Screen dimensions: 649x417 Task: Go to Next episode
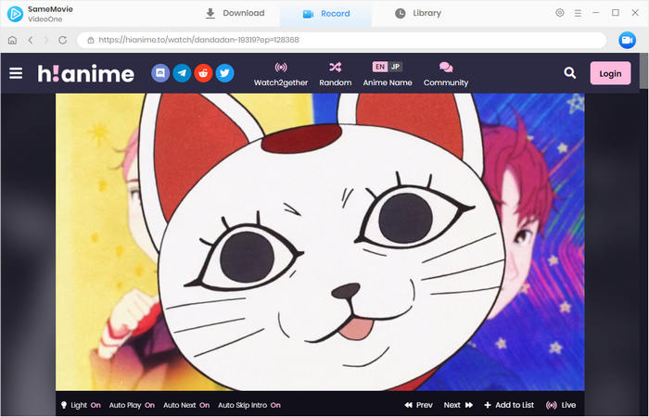(458, 405)
